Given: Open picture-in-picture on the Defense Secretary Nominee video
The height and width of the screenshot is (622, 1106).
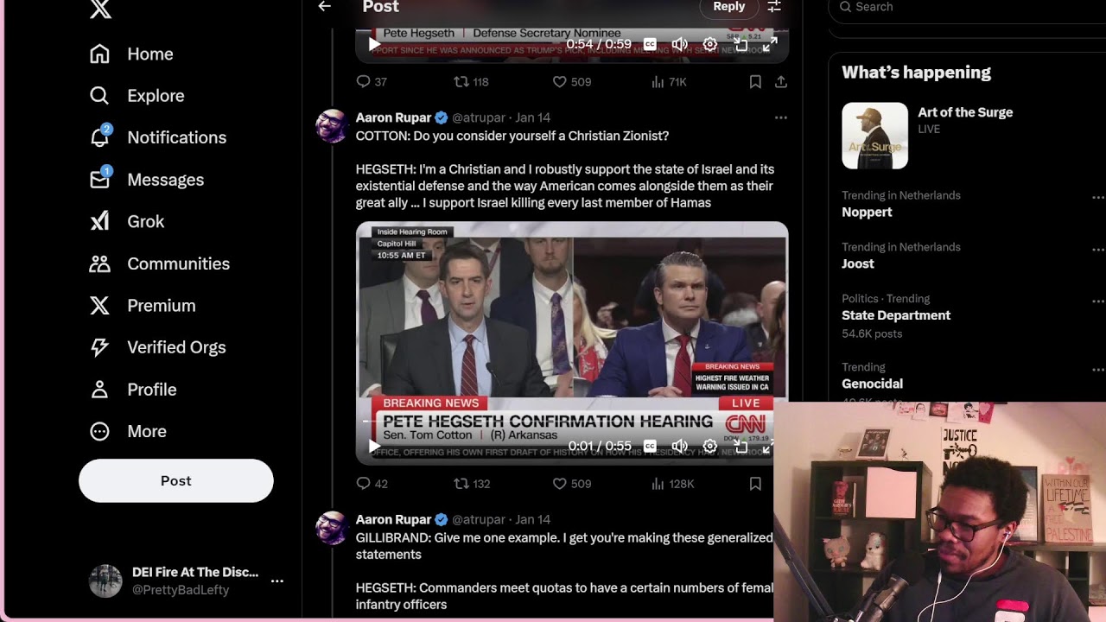Looking at the screenshot, I should click(x=741, y=44).
